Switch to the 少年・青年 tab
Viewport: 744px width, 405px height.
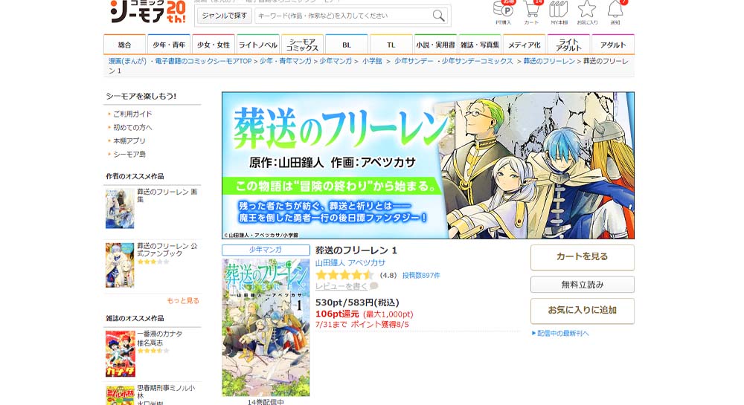(169, 45)
